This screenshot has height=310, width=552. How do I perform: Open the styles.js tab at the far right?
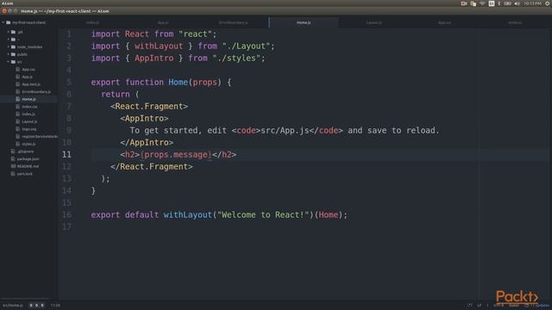click(515, 22)
